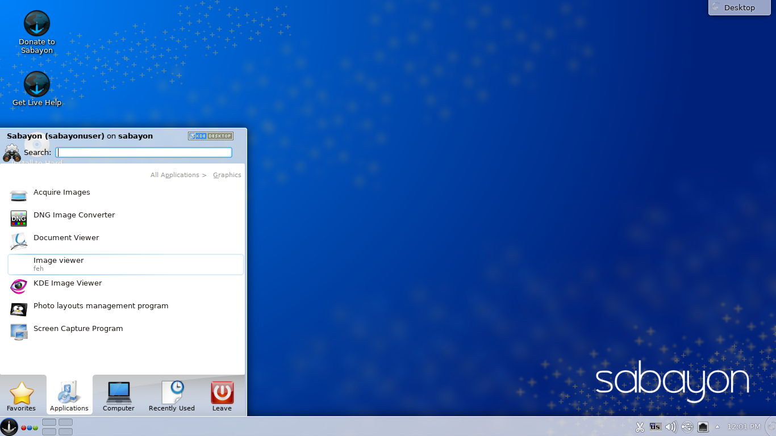This screenshot has width=776, height=436.
Task: Click the Document Viewer label
Action: (x=66, y=238)
